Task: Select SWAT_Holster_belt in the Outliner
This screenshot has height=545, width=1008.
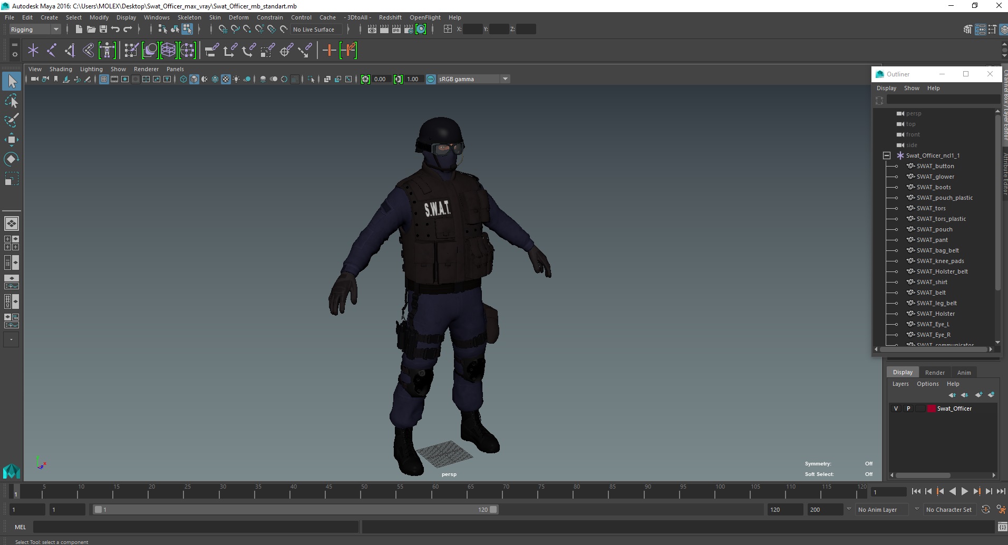Action: point(942,271)
